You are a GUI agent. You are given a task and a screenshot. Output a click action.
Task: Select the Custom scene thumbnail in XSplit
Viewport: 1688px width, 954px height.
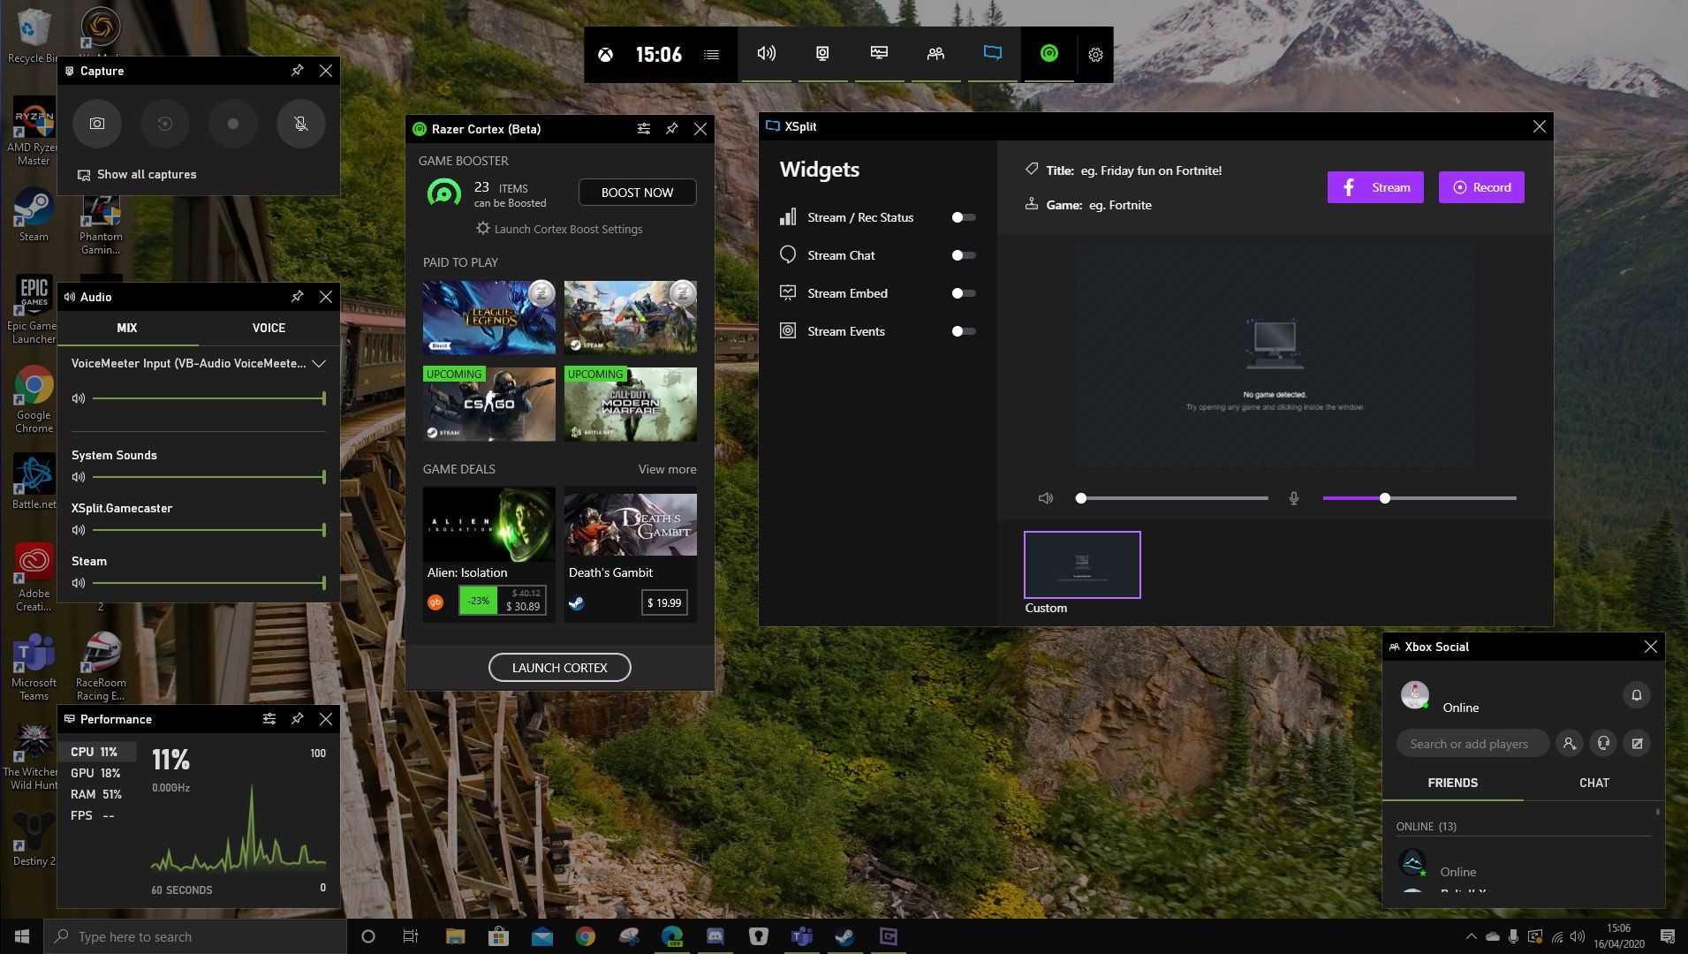[1081, 564]
